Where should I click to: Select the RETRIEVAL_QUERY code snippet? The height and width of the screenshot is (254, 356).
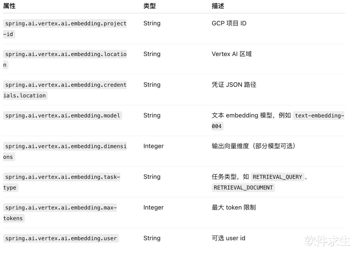point(277,177)
